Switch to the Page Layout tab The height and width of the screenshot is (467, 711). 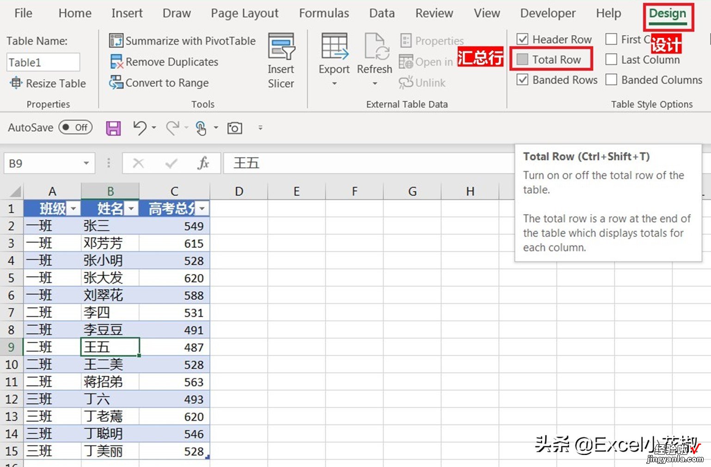pyautogui.click(x=245, y=13)
